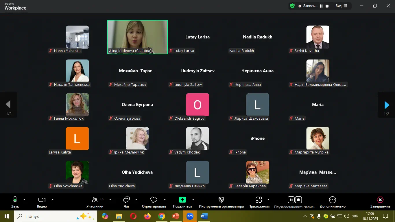Open the Participants (Участники) panel
This screenshot has width=395, height=222.
tap(95, 200)
